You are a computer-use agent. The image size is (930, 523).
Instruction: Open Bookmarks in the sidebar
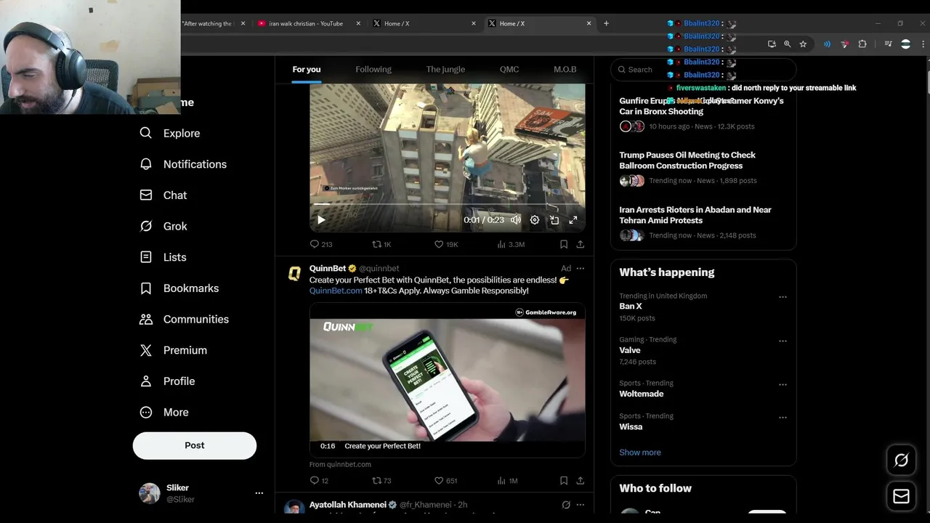179,288
